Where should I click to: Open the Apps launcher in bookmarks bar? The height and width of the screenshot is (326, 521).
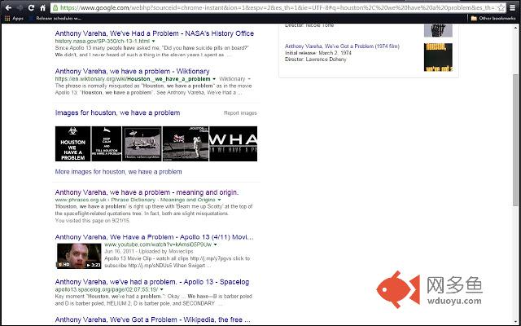[x=12, y=17]
